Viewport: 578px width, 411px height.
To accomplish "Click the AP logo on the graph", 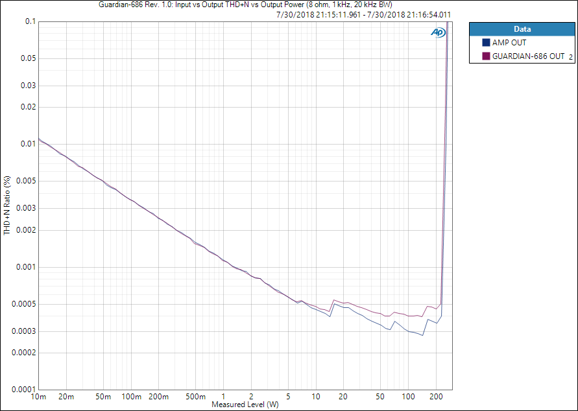I will coord(438,33).
